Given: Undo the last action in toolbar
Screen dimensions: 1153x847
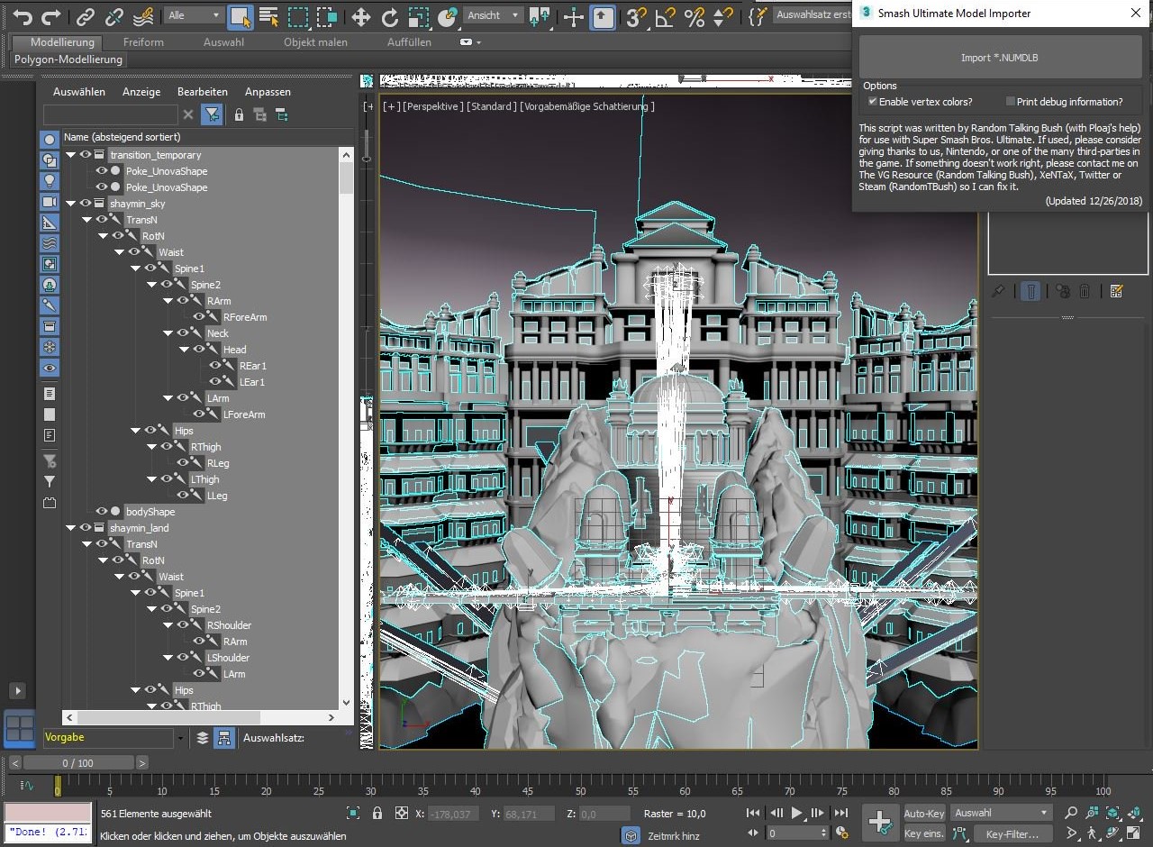Looking at the screenshot, I should pyautogui.click(x=23, y=16).
